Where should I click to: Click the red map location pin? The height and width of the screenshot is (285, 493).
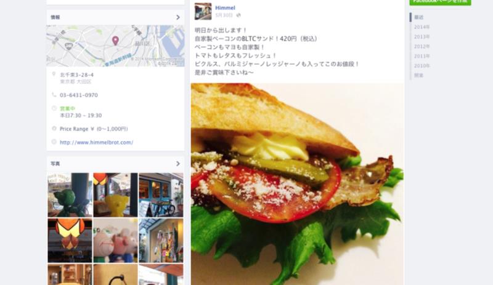pyautogui.click(x=115, y=41)
